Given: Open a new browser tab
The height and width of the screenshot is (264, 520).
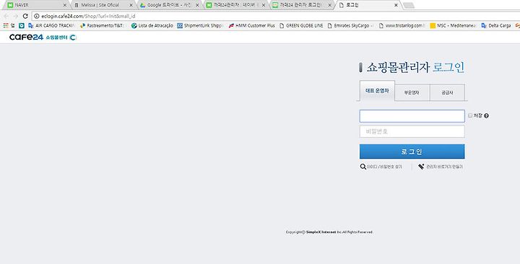Looking at the screenshot, I should pos(409,6).
